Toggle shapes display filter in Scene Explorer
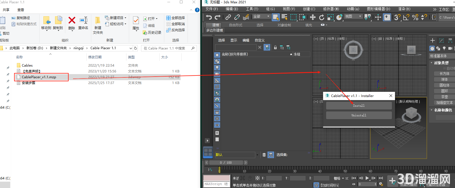 pyautogui.click(x=217, y=61)
